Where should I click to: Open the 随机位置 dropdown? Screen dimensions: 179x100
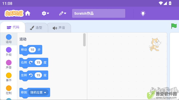tap(38, 92)
